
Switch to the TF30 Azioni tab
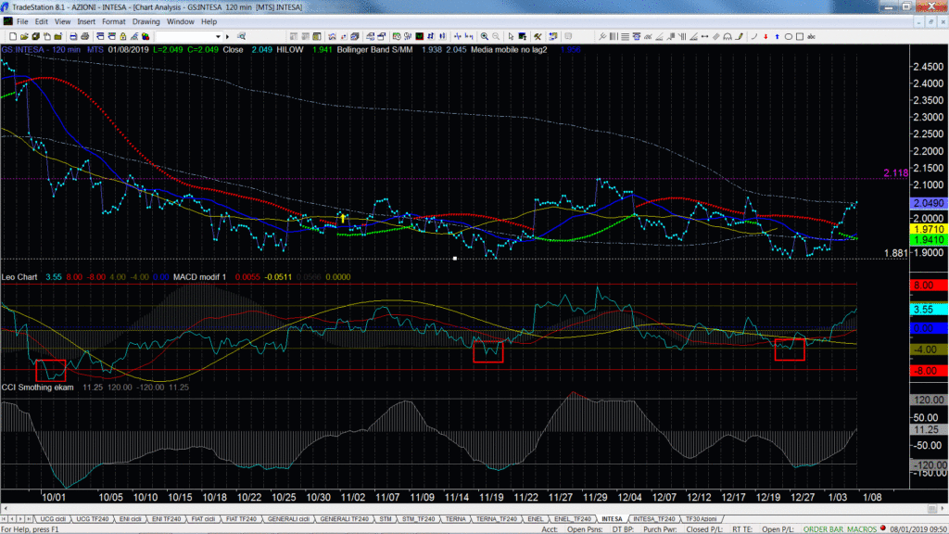701,519
